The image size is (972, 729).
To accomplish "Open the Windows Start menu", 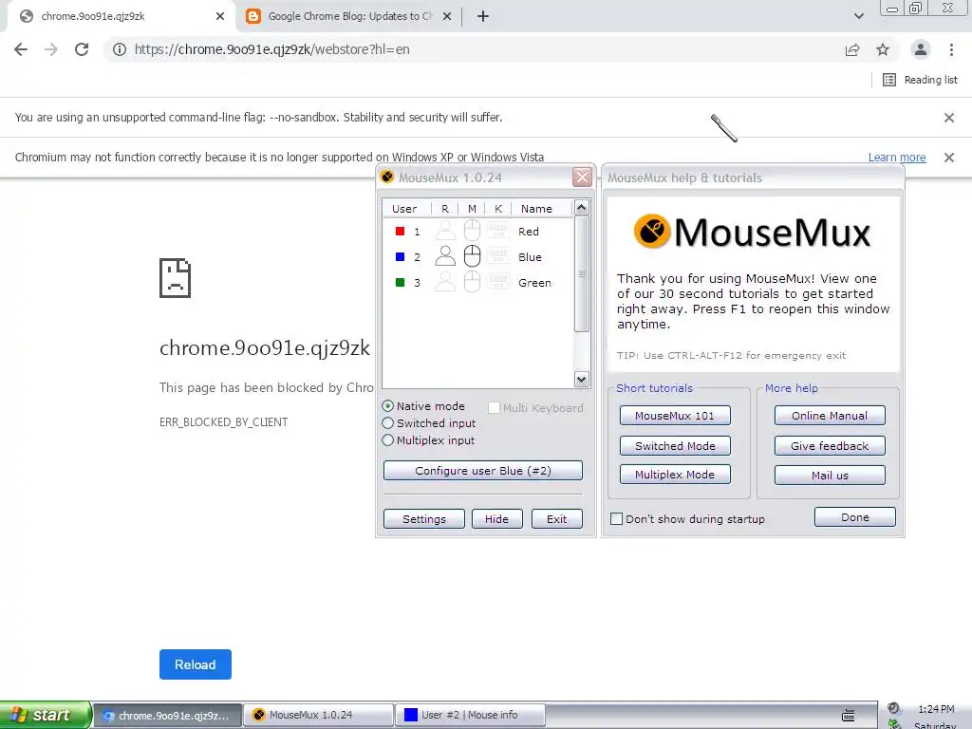I will click(x=46, y=716).
